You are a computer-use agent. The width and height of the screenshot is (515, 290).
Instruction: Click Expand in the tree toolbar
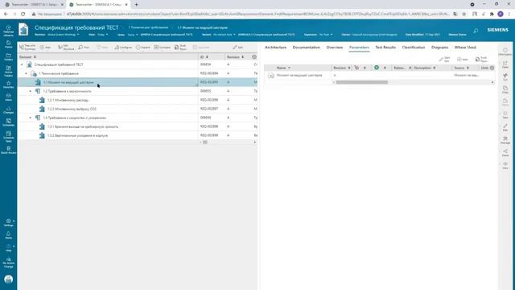143,48
